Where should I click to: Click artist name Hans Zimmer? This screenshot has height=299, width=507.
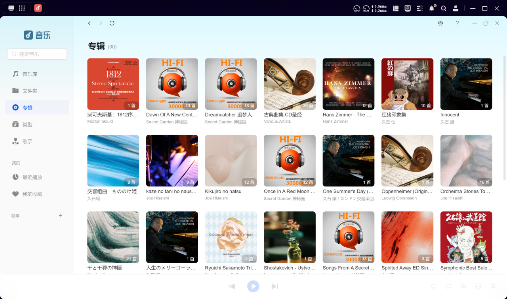pos(335,122)
